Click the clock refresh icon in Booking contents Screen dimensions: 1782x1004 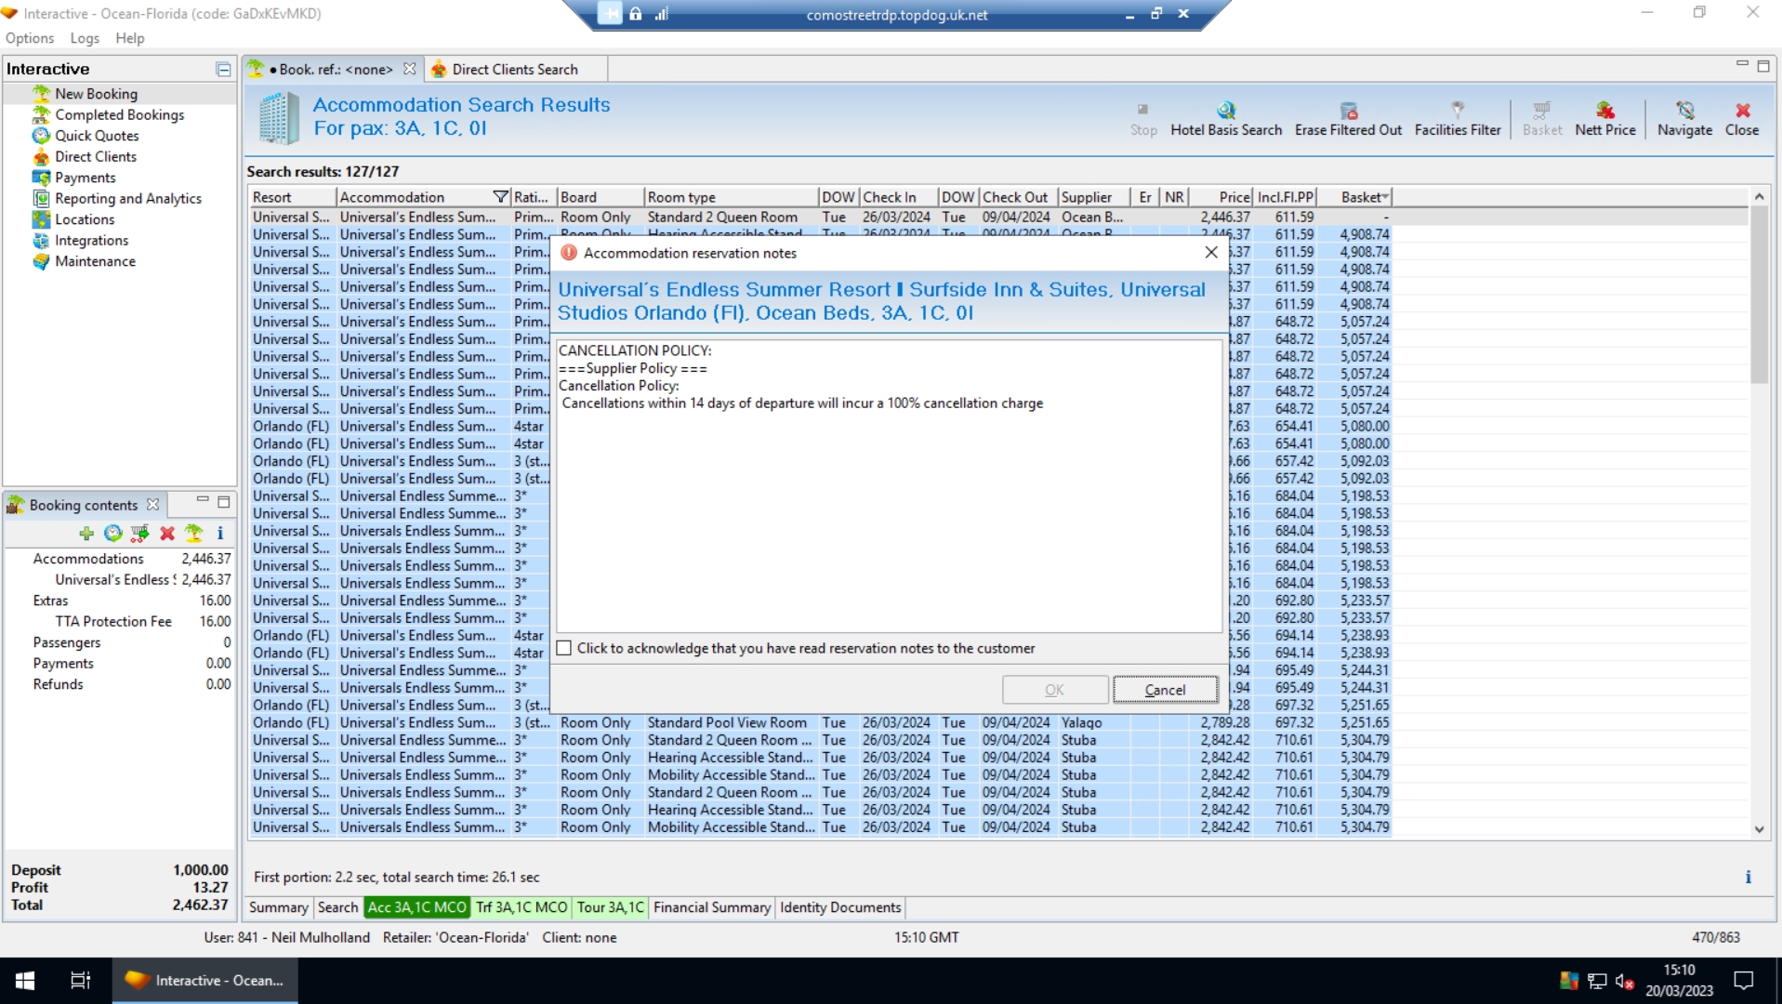coord(113,533)
